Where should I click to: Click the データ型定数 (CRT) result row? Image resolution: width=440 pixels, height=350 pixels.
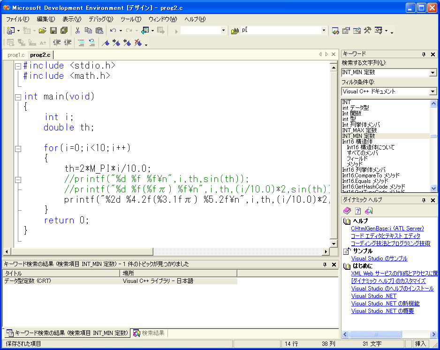120,281
